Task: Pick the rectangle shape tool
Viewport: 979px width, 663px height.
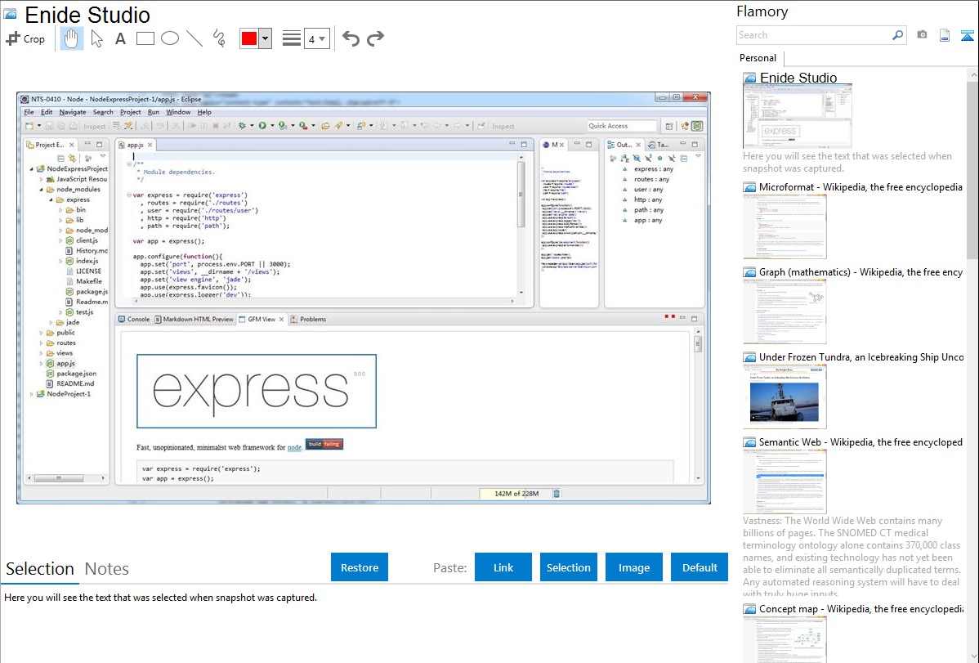Action: coord(145,38)
